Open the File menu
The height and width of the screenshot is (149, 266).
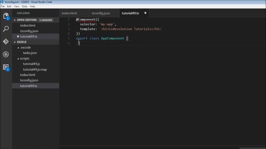point(3,7)
